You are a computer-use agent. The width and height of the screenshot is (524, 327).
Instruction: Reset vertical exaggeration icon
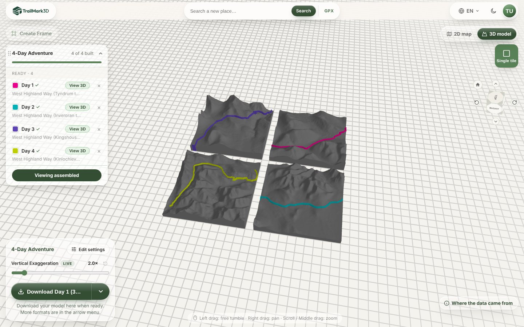coord(105,263)
